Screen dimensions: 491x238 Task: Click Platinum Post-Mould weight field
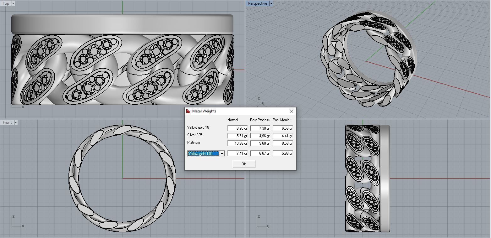(283, 143)
